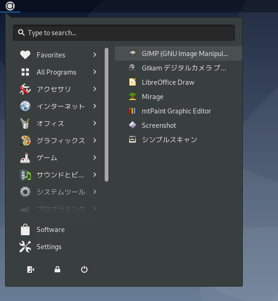
Task: Select the システムツール category label
Action: coord(61,192)
